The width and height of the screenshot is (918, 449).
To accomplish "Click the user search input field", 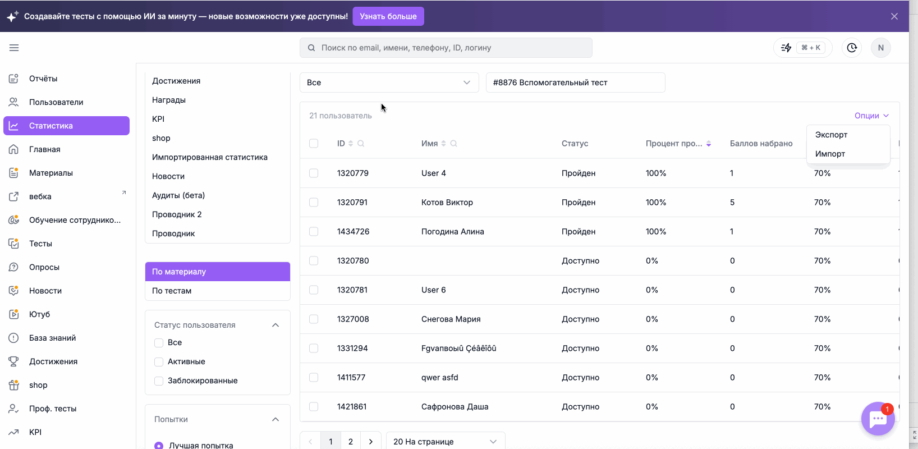I will coord(446,48).
